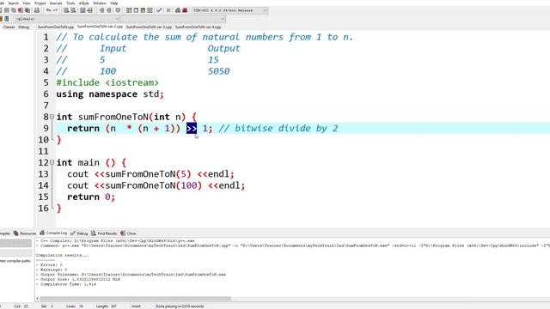Collapse the sumFromOneToN function fold marker

pos(52,117)
